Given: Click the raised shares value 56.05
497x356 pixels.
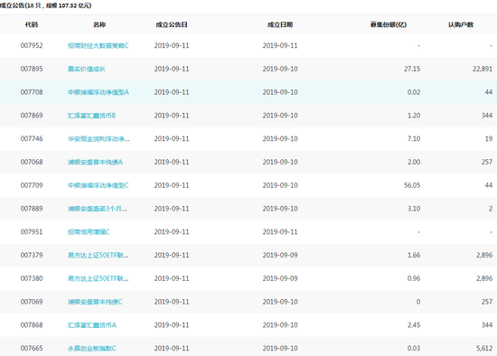Looking at the screenshot, I should coord(412,185).
